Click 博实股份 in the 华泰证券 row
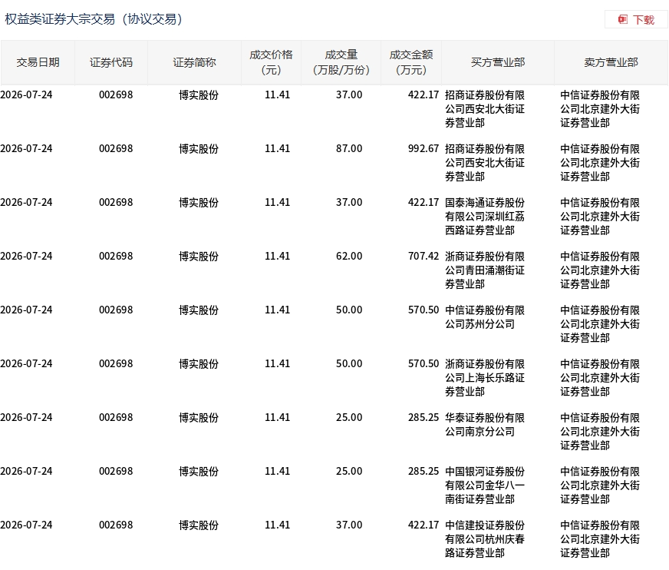Image resolution: width=669 pixels, height=570 pixels. coord(199,417)
